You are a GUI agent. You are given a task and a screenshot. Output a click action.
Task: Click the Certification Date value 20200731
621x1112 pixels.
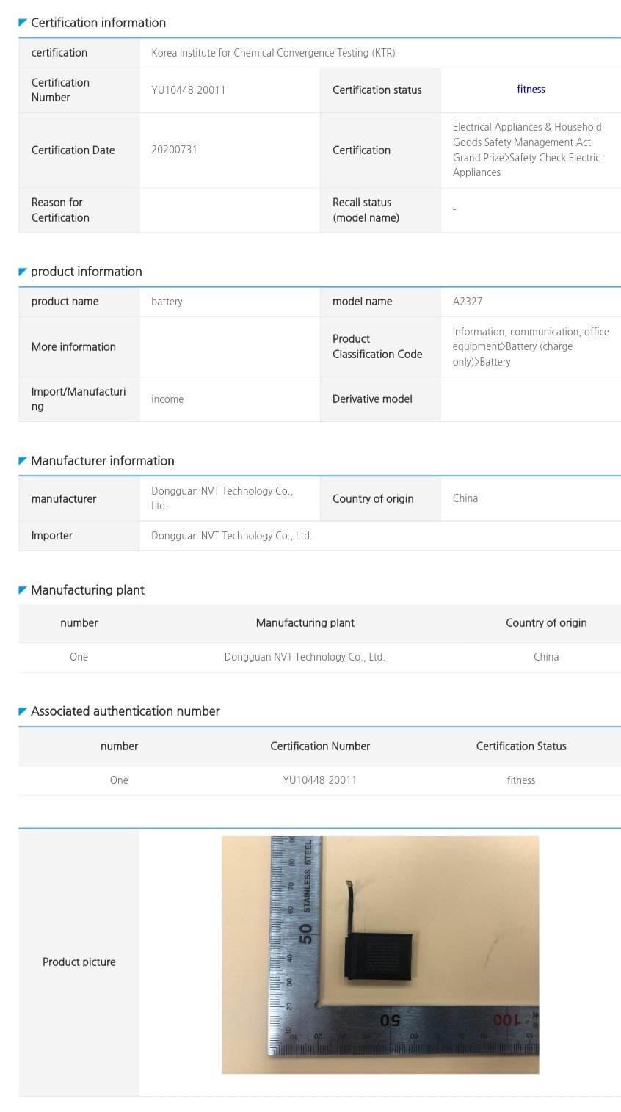pos(174,150)
